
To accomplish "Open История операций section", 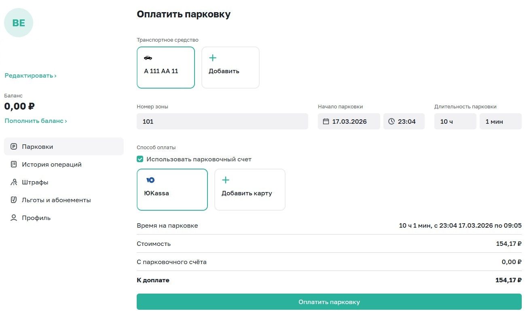I will 64,164.
